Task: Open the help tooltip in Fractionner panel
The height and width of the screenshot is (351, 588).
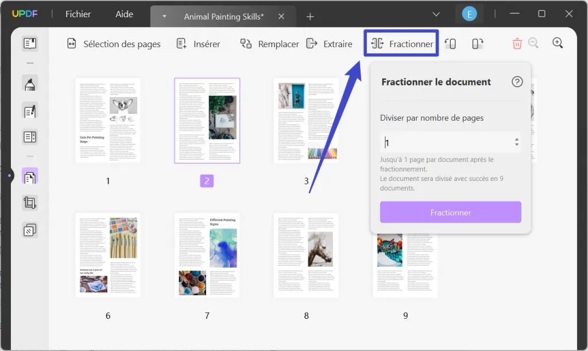Action: [517, 82]
